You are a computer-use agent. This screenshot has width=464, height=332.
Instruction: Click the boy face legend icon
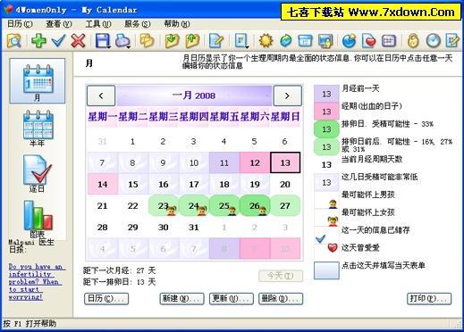pyautogui.click(x=333, y=203)
